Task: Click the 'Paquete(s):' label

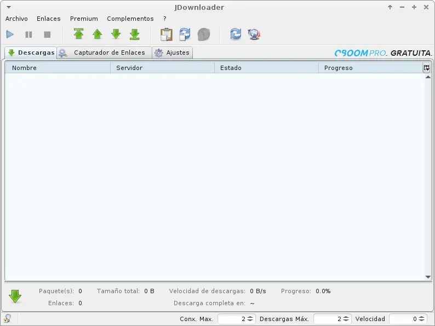Action: (x=56, y=291)
